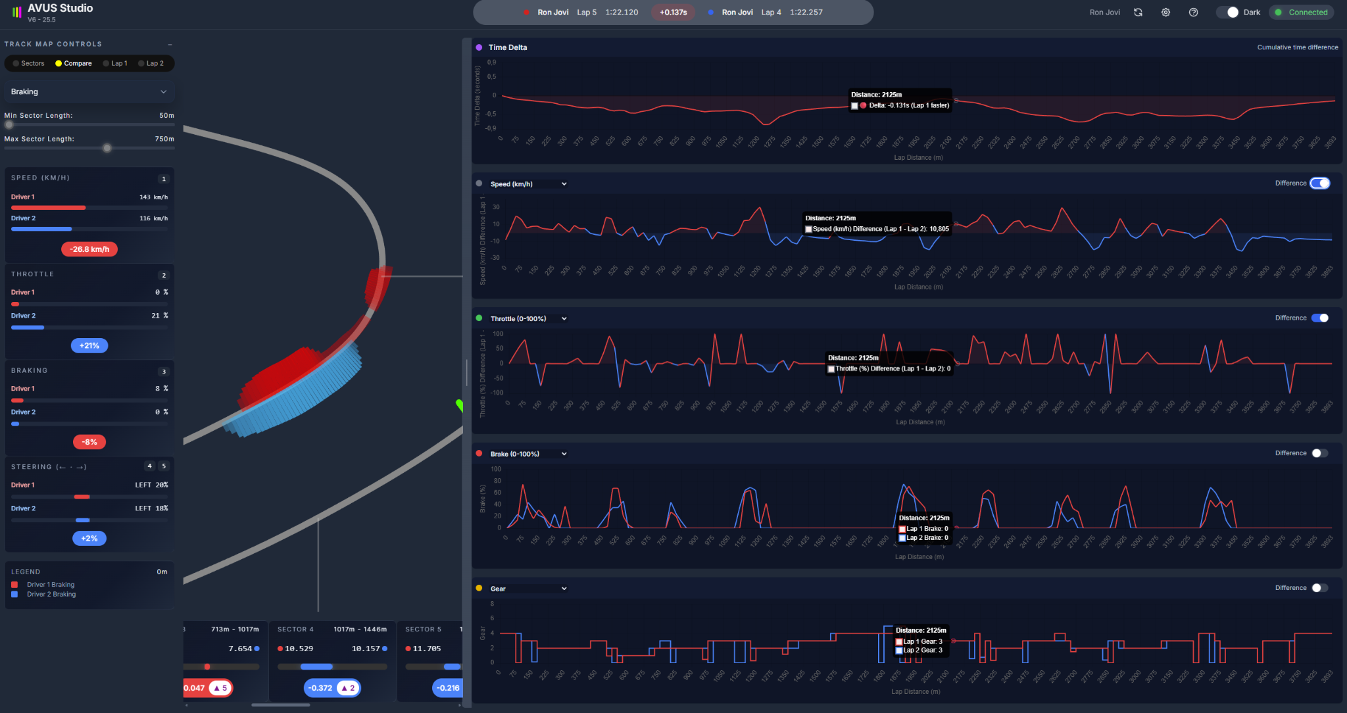Click the number 3 badge in the Braking card

coord(164,372)
